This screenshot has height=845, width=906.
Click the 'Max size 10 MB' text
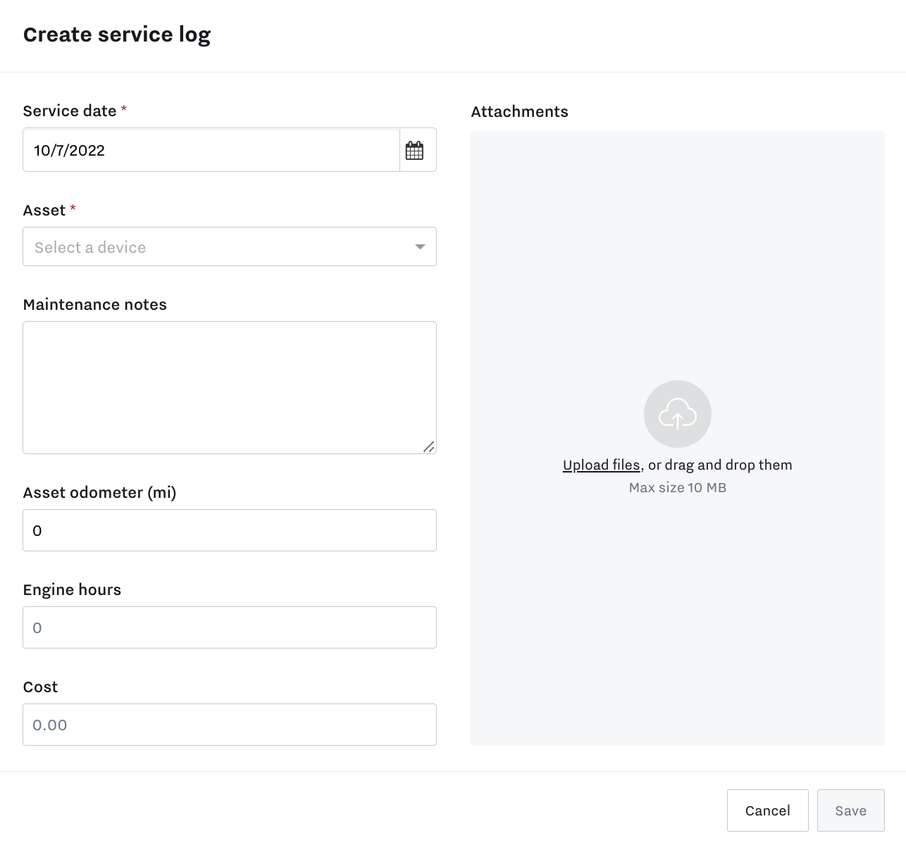[677, 487]
